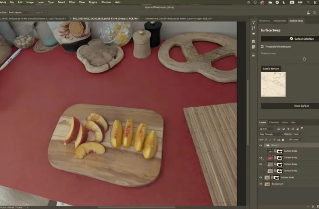The width and height of the screenshot is (319, 209).
Task: Open the 'Pass Through' blend mode dropdown
Action: 271,134
